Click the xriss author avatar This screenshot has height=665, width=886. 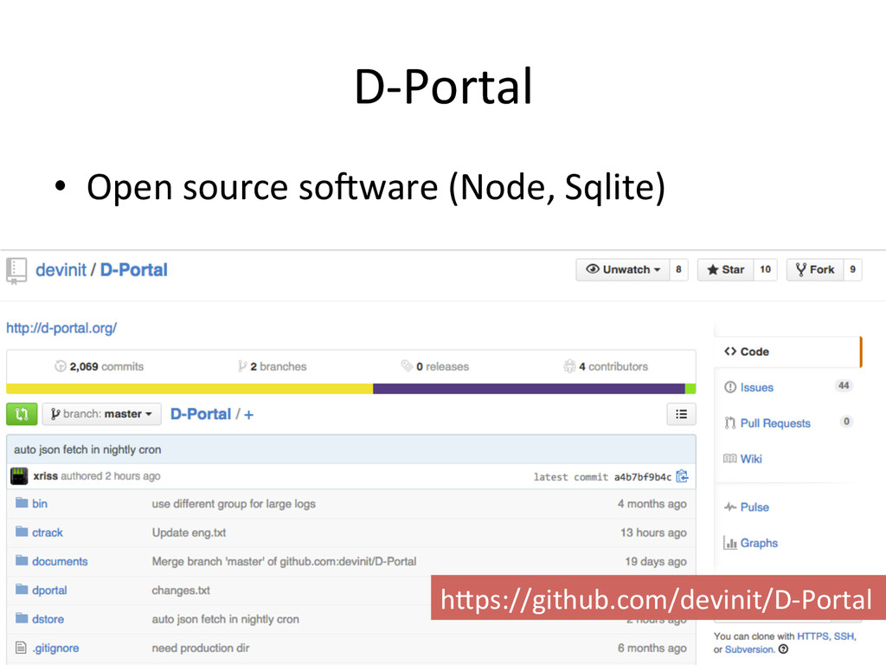[x=19, y=476]
